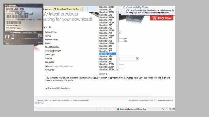Select Satellite L755D in the list

(x=107, y=36)
